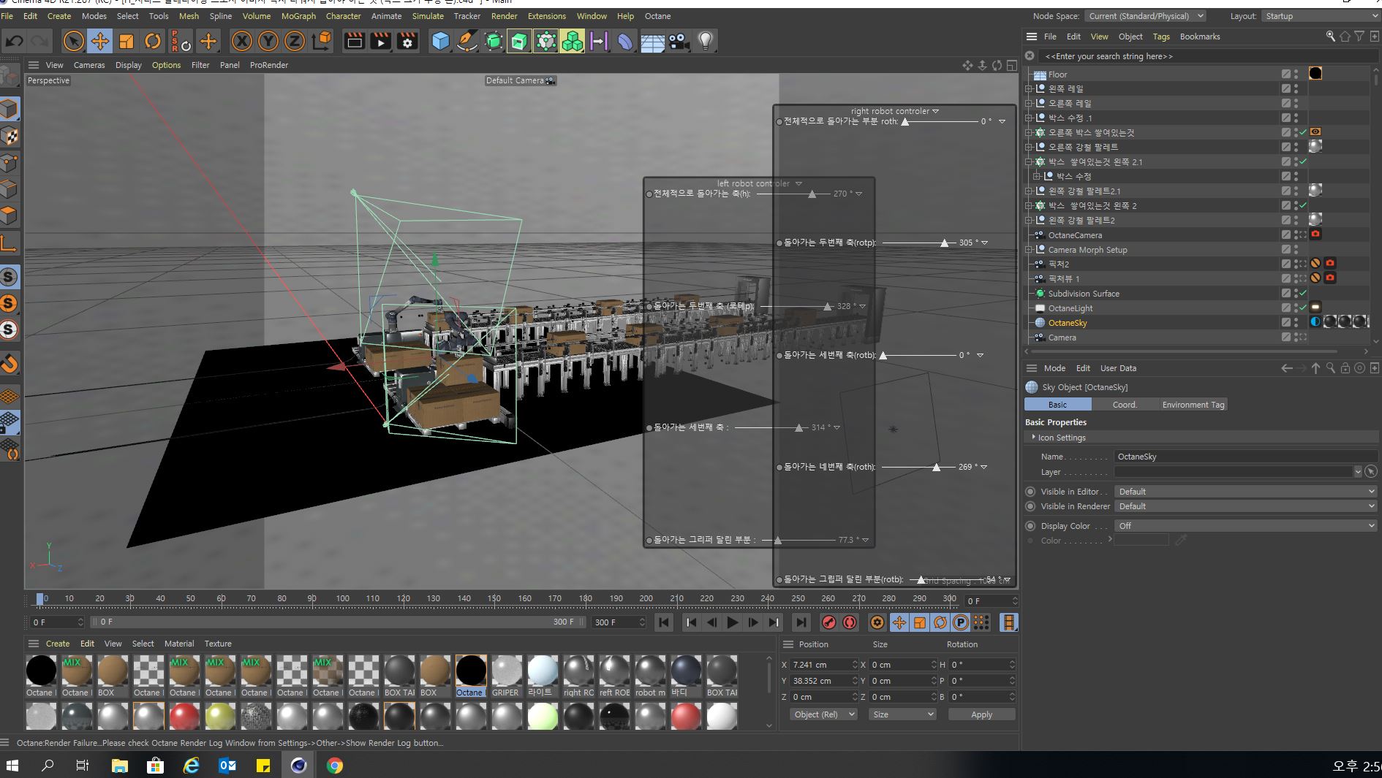This screenshot has height=778, width=1382.
Task: Open Layout Startup dropdown
Action: point(1321,16)
